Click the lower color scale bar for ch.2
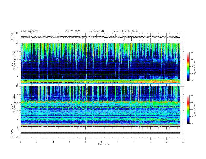Viewport: 206px width, 159px height. (x=188, y=109)
